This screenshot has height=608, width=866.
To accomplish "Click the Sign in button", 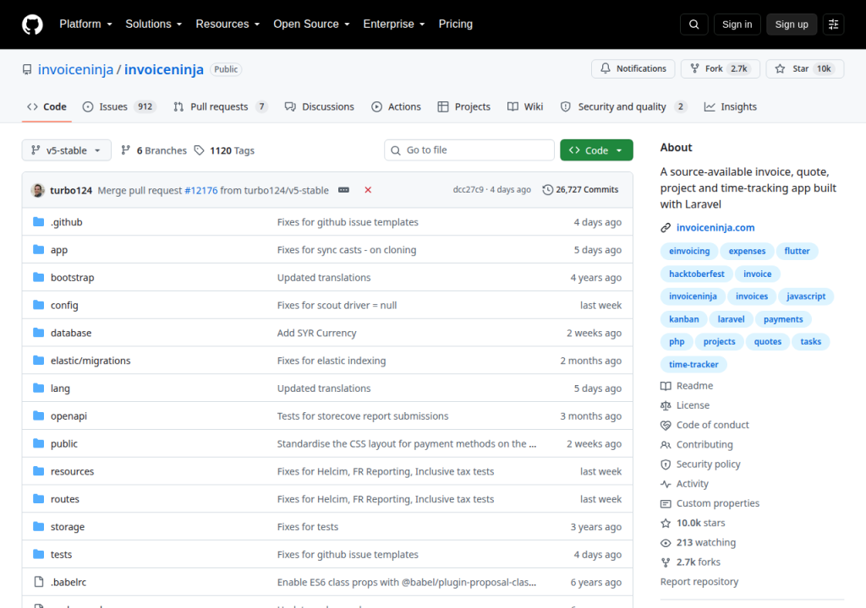I will click(737, 24).
